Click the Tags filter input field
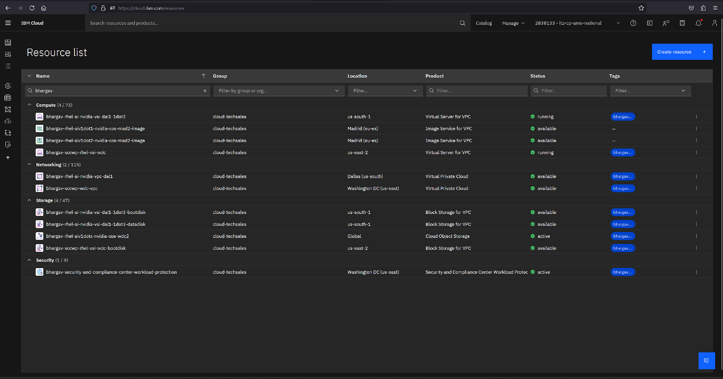Screen dimensions: 723x379 [x=650, y=90]
